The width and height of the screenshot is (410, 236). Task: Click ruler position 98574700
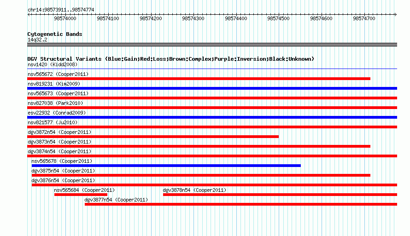point(364,18)
